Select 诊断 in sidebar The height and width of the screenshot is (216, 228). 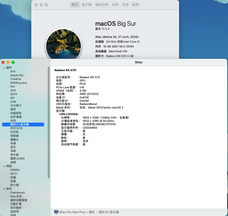[13, 151]
